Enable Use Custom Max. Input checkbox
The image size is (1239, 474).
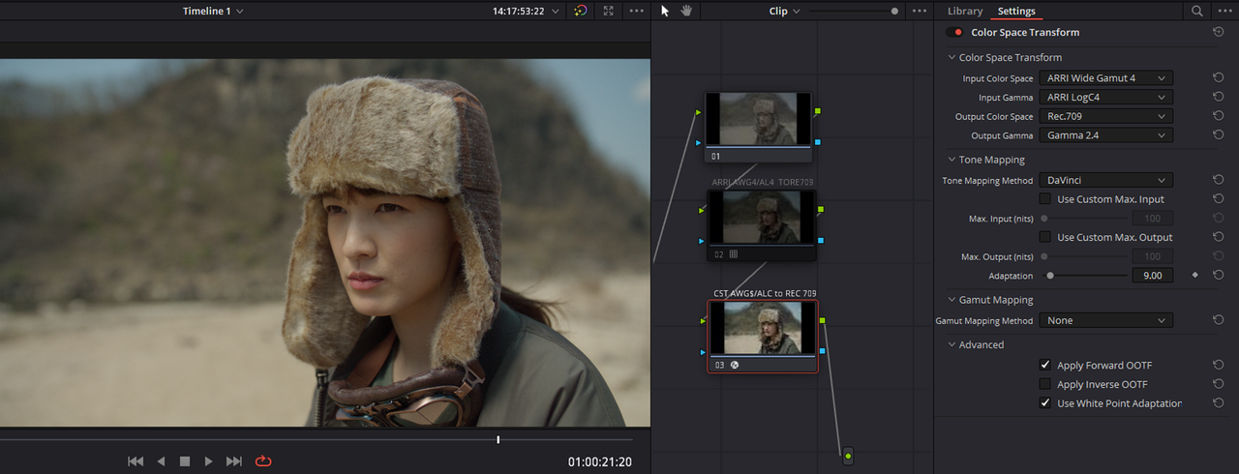click(x=1045, y=199)
